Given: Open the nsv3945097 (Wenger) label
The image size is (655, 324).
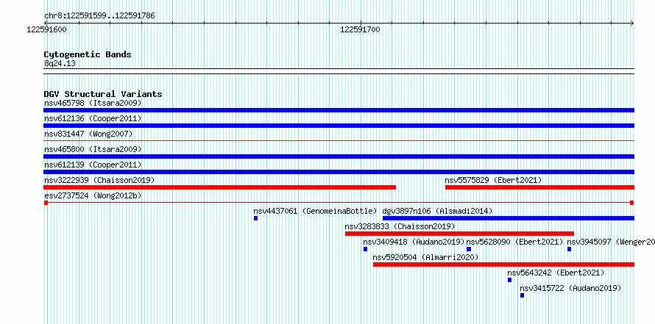Looking at the screenshot, I should [x=611, y=242].
